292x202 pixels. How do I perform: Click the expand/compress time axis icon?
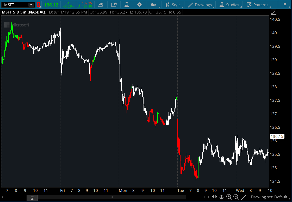tap(214, 197)
